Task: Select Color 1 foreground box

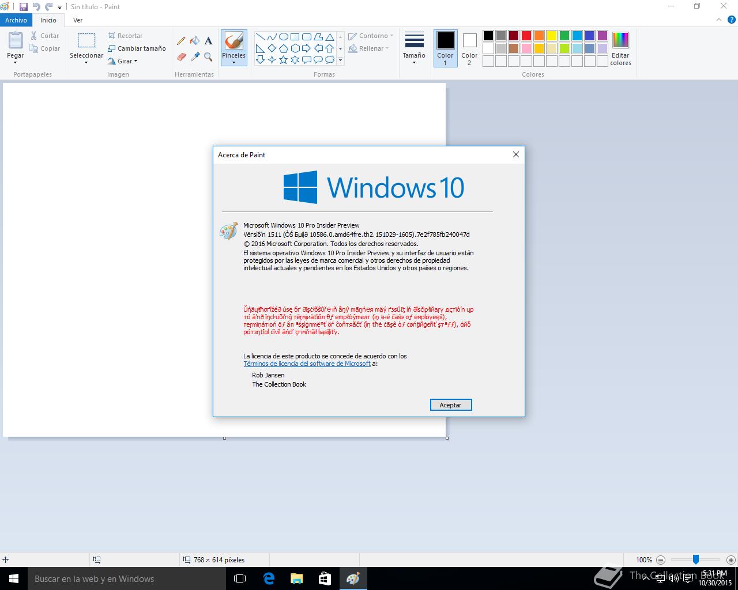Action: 445,48
